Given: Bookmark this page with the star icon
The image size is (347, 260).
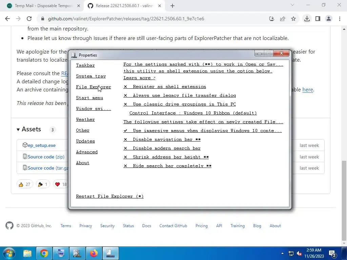Looking at the screenshot, I should click(293, 19).
